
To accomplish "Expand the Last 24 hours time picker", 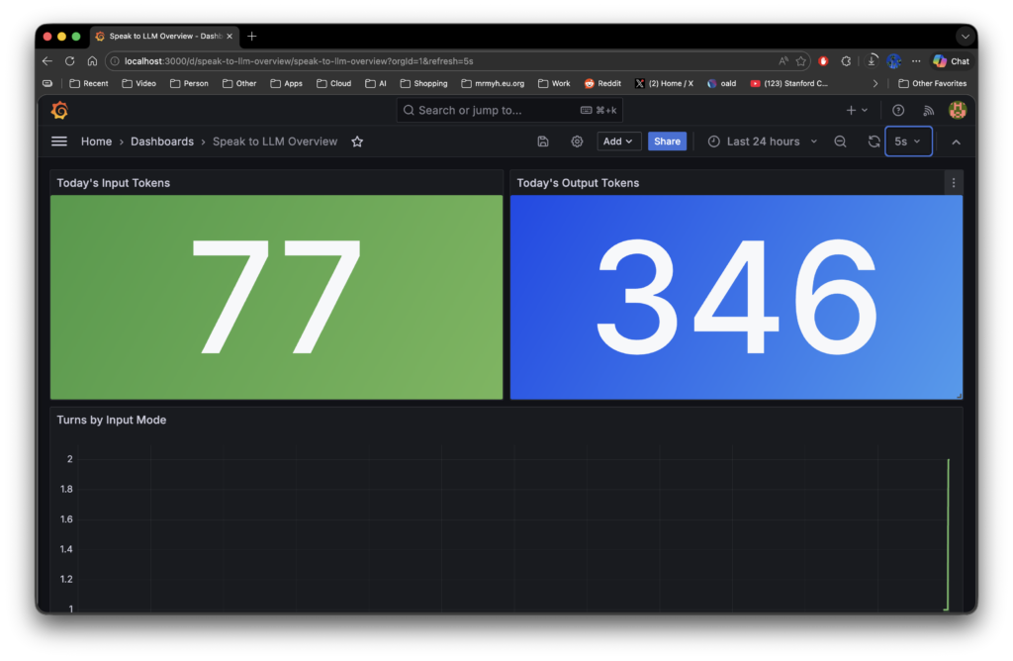I will [763, 142].
